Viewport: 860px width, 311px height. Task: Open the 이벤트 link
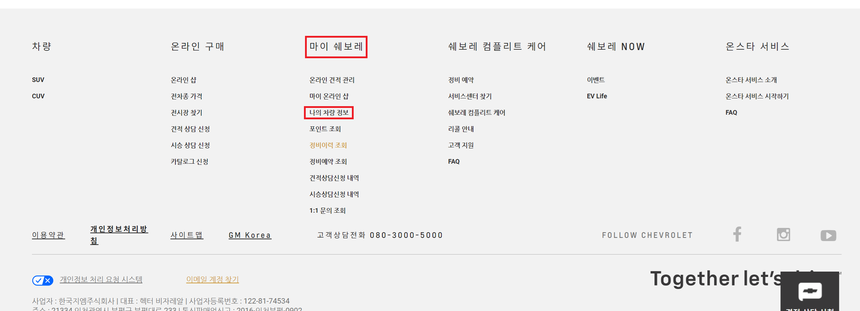(x=596, y=80)
